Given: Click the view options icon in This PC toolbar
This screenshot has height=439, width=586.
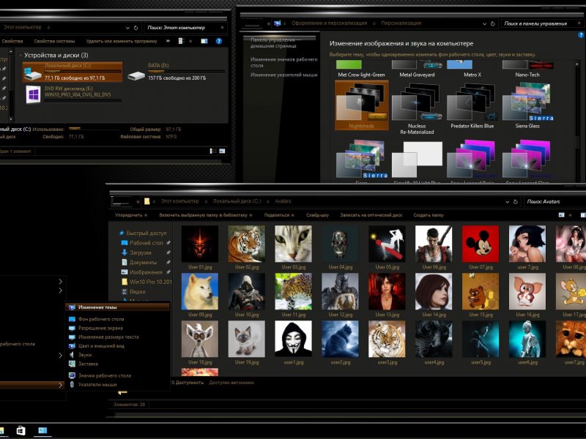Looking at the screenshot, I should 181,41.
